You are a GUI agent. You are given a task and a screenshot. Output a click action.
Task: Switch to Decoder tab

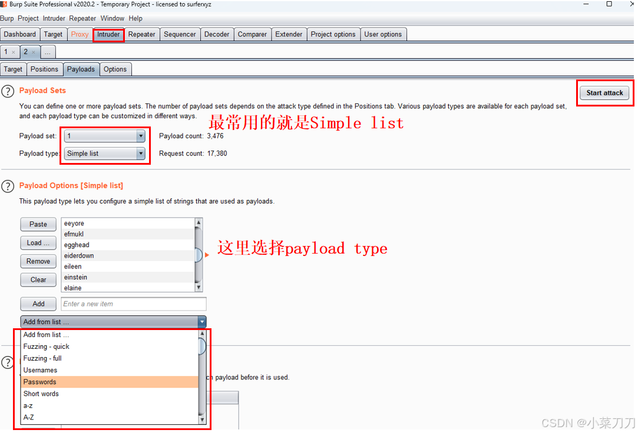coord(217,35)
